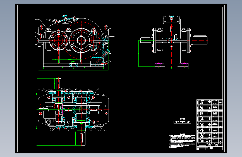Click the title block at the drawing corner
The image size is (242, 157).
(x=209, y=147)
